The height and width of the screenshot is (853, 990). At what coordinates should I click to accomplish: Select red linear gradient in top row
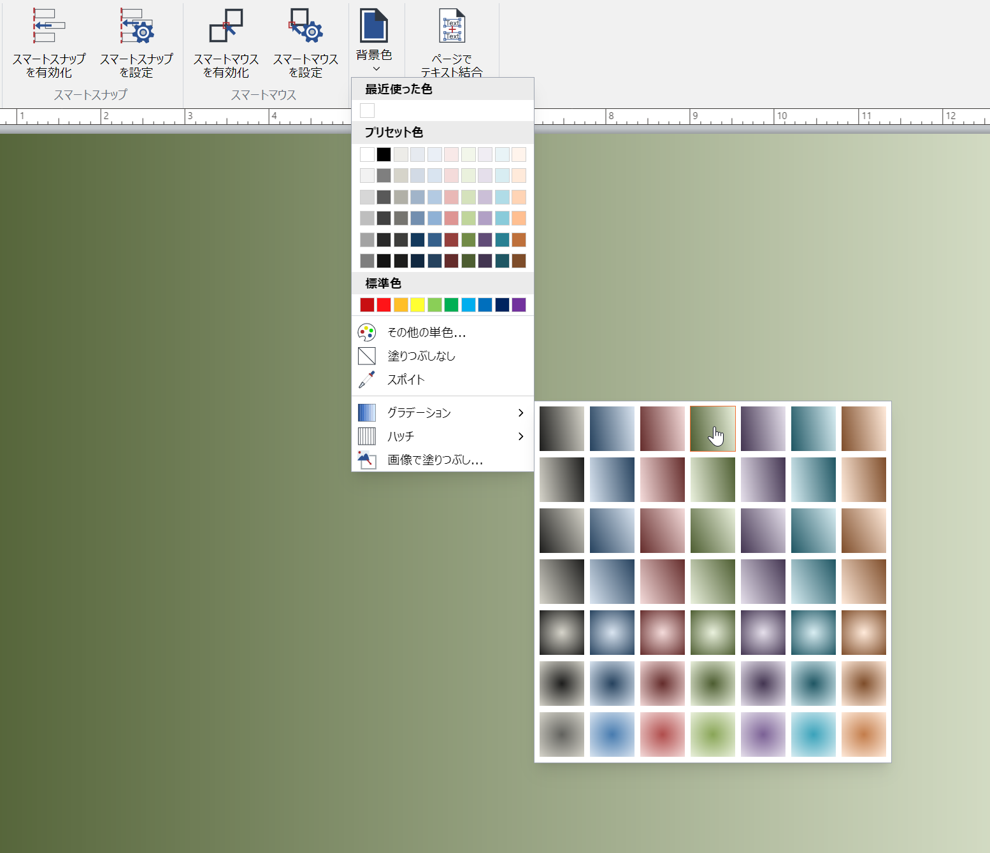point(663,429)
